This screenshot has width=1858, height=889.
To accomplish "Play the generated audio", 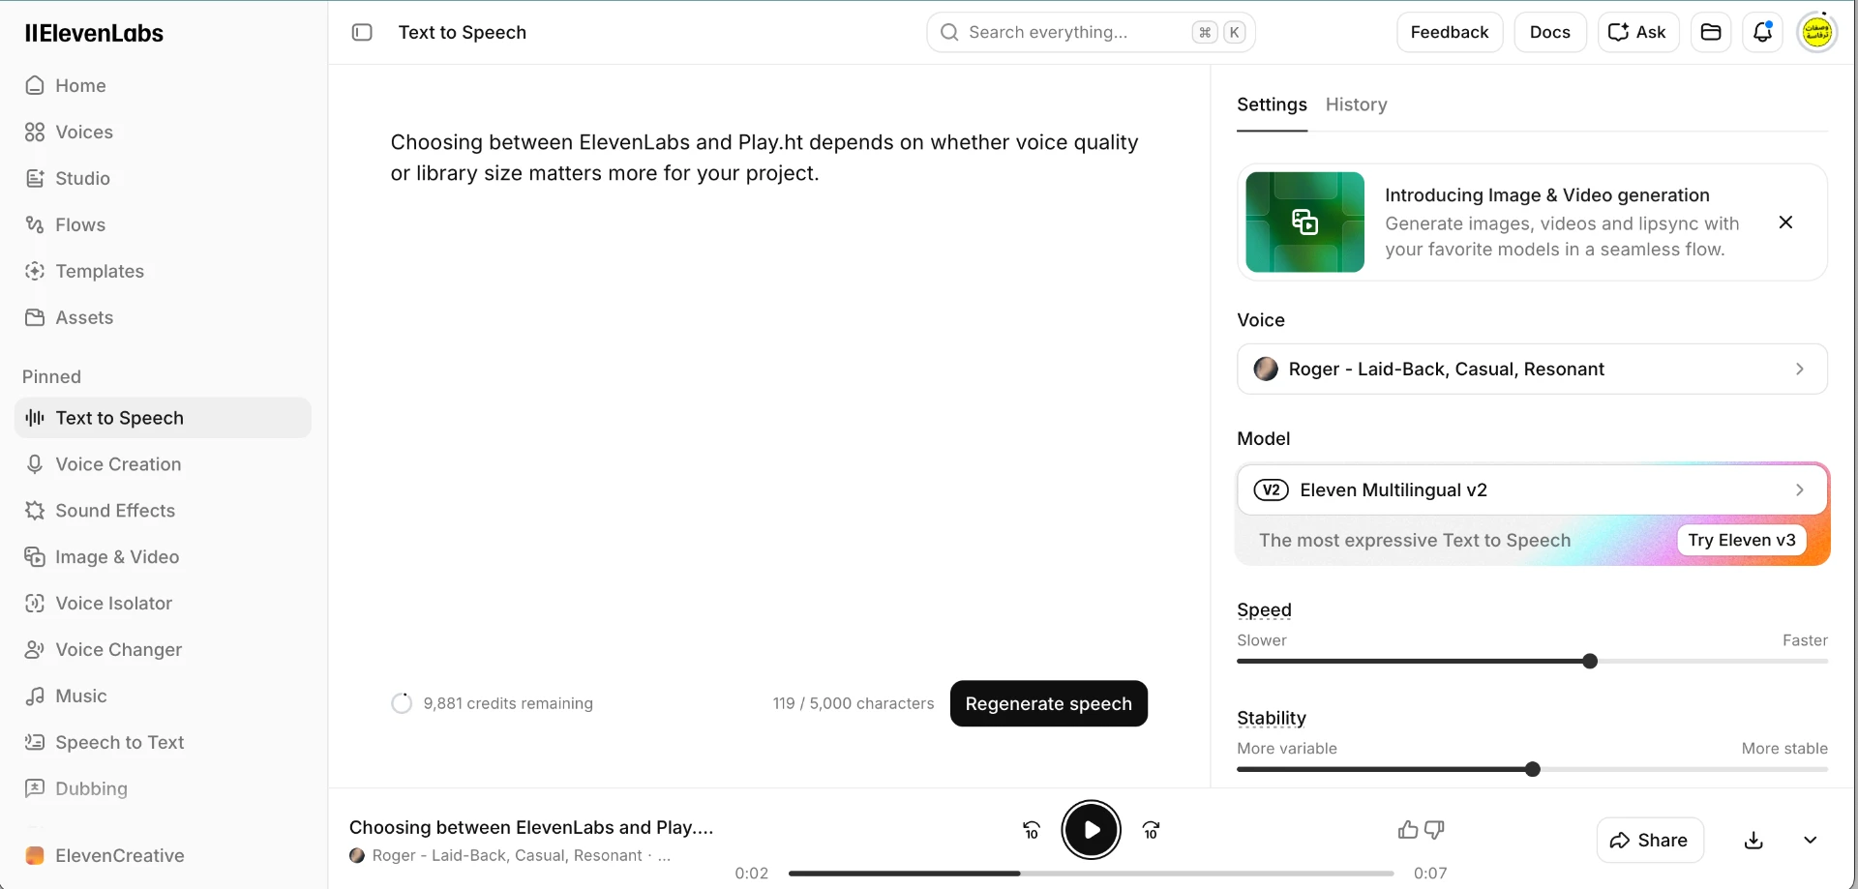I will (1092, 830).
